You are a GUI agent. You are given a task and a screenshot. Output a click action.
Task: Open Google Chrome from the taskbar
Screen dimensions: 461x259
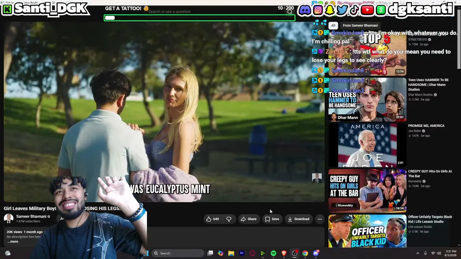[x=305, y=253]
